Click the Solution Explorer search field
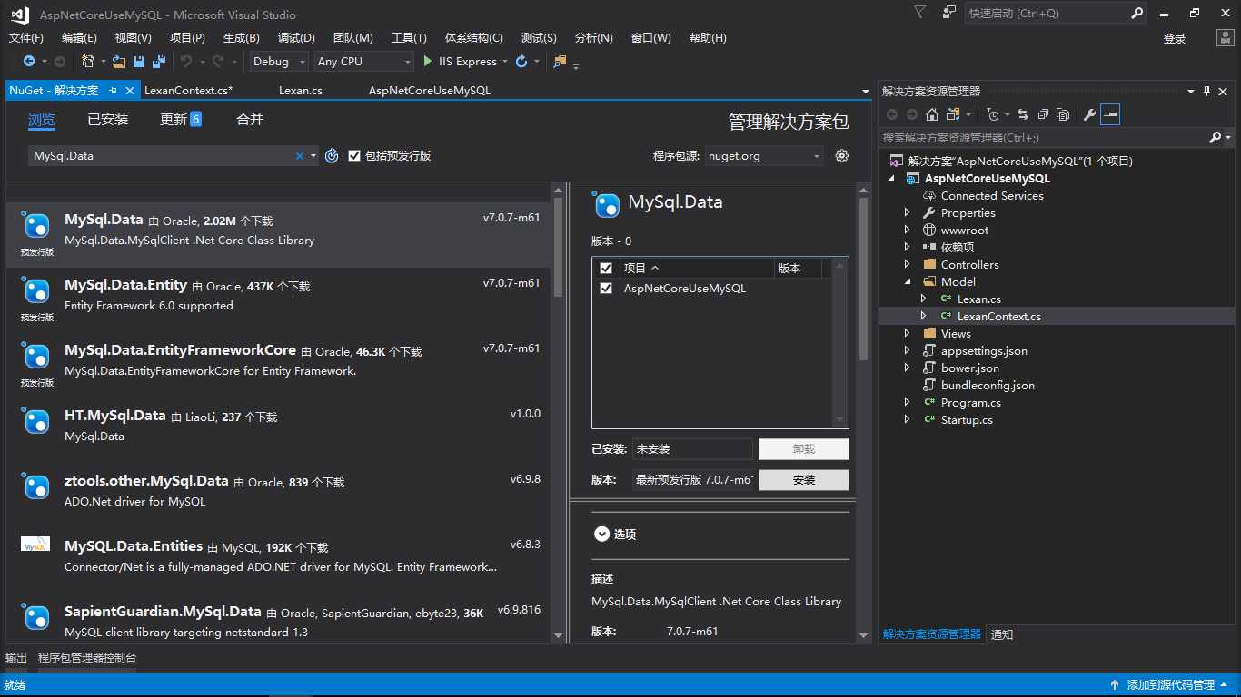 tap(1044, 138)
